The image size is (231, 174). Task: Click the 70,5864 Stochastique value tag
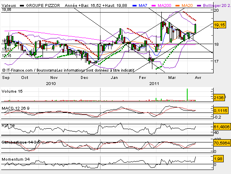point(222,143)
